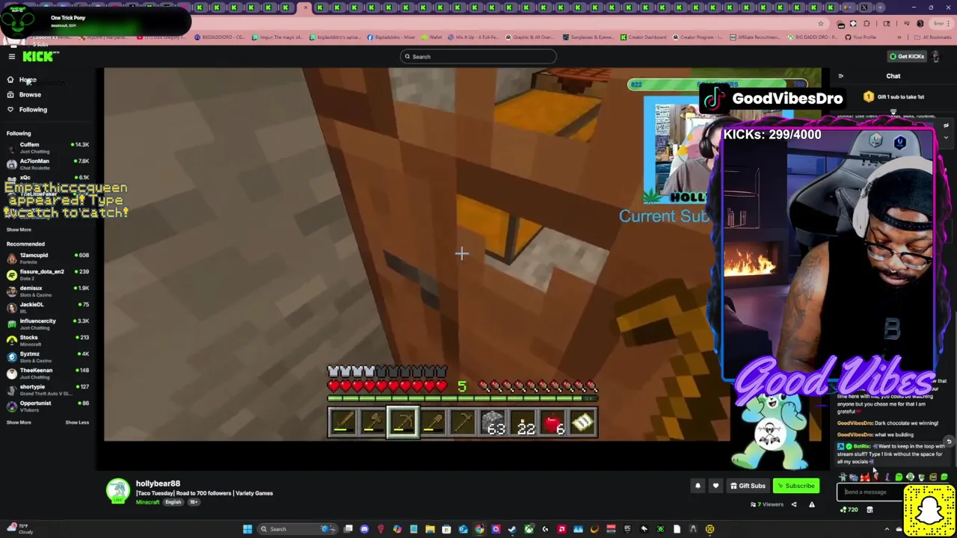
Task: Open weather widget on taskbar
Action: pyautogui.click(x=19, y=529)
